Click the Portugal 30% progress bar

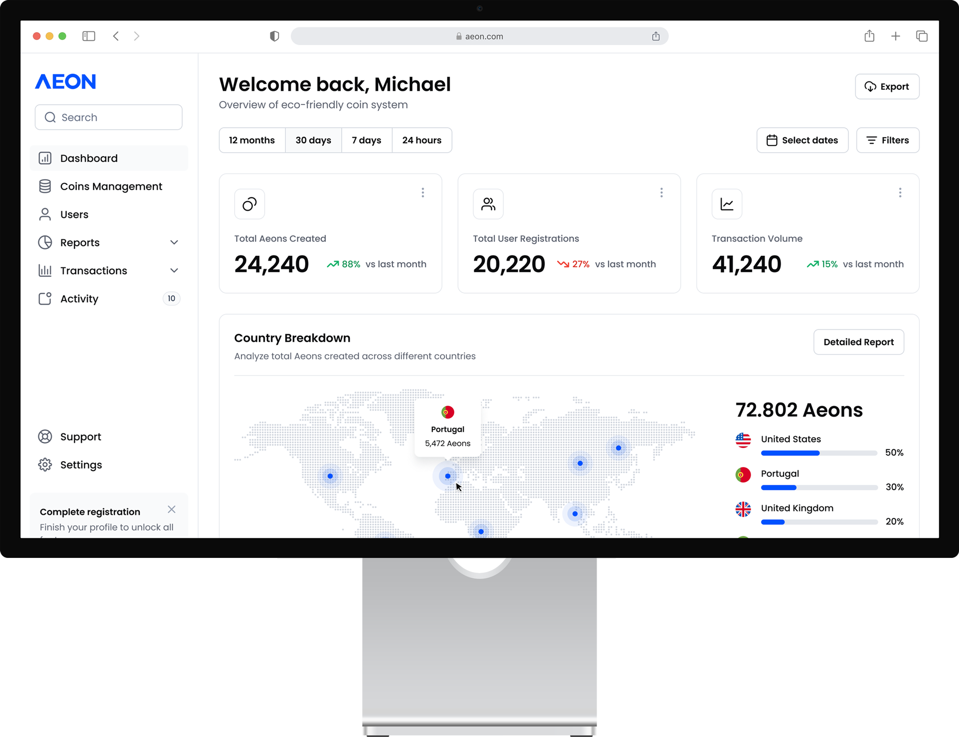click(x=819, y=487)
